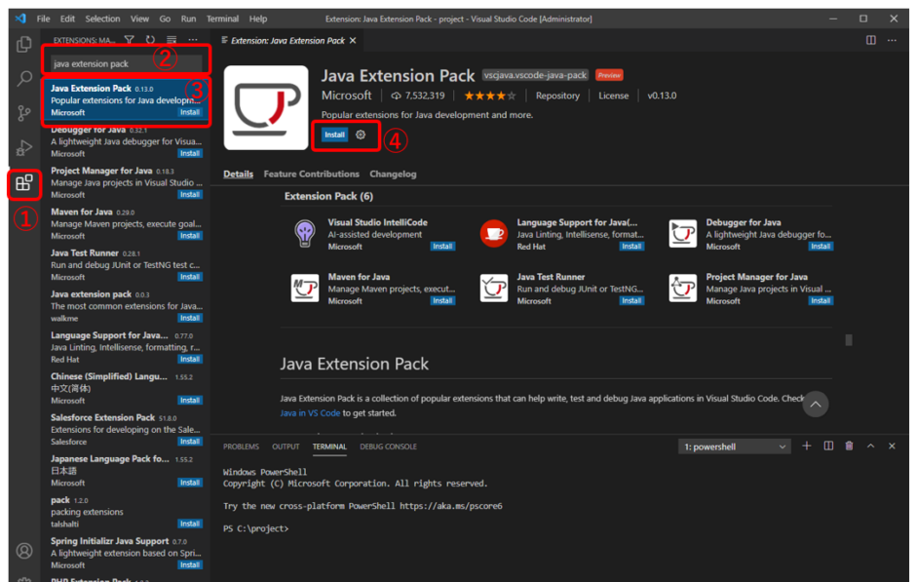This screenshot has width=916, height=582.
Task: Filter extensions with the funnel icon
Action: (x=129, y=40)
